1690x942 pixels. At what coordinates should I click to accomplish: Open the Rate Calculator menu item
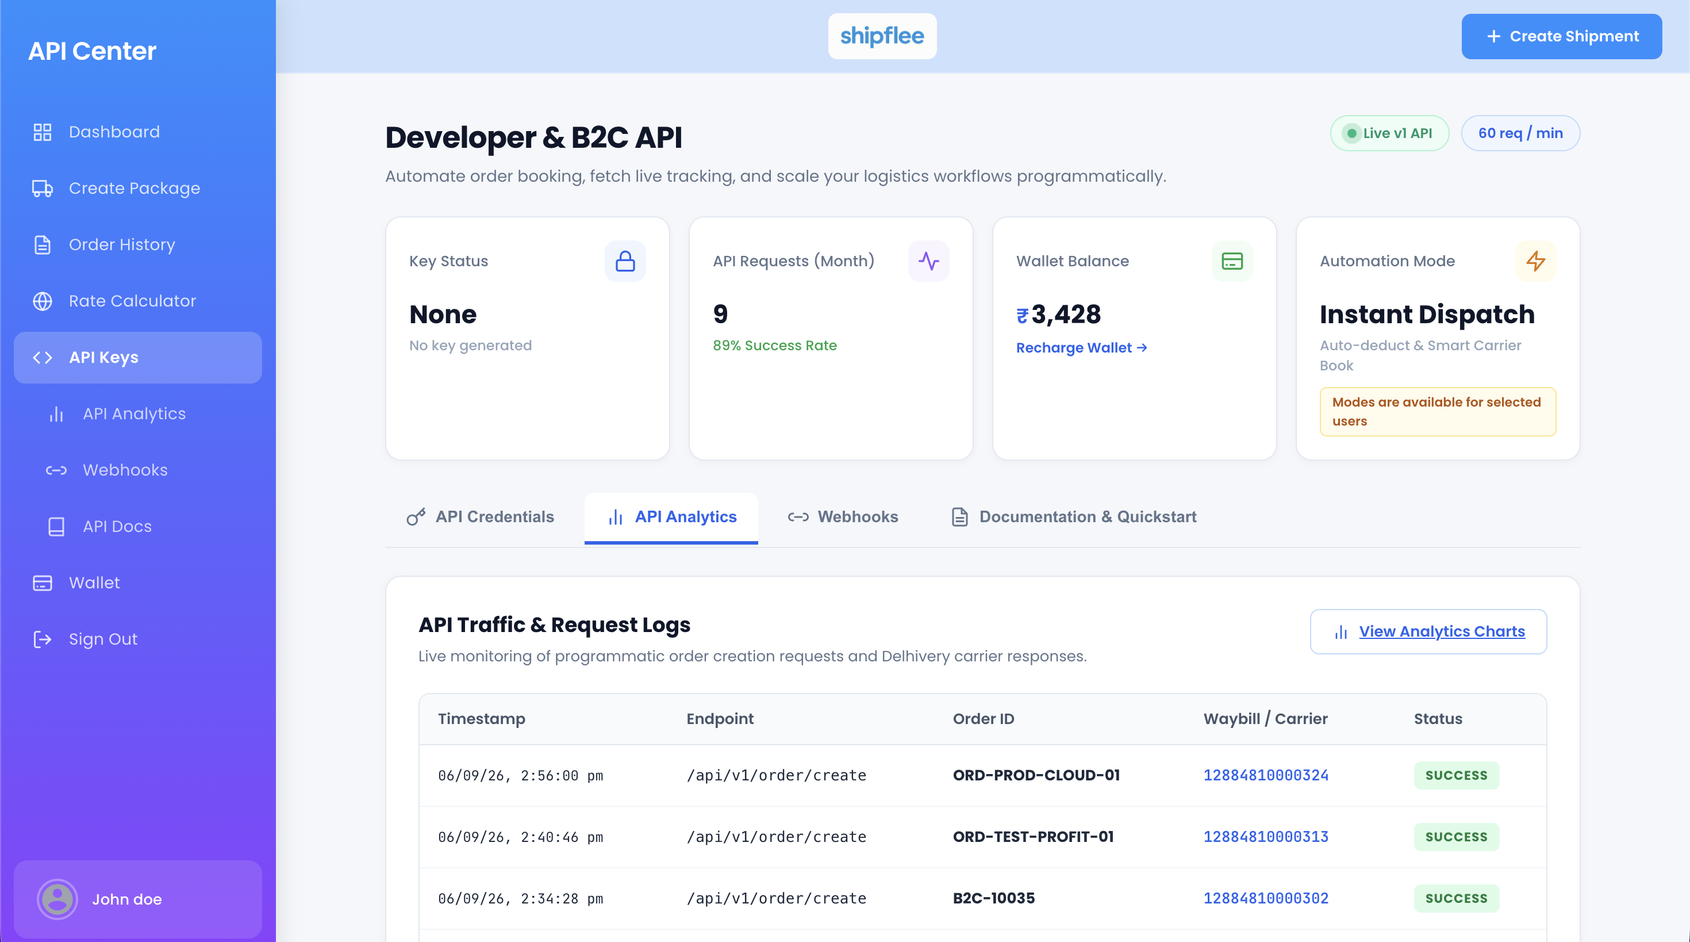(138, 301)
